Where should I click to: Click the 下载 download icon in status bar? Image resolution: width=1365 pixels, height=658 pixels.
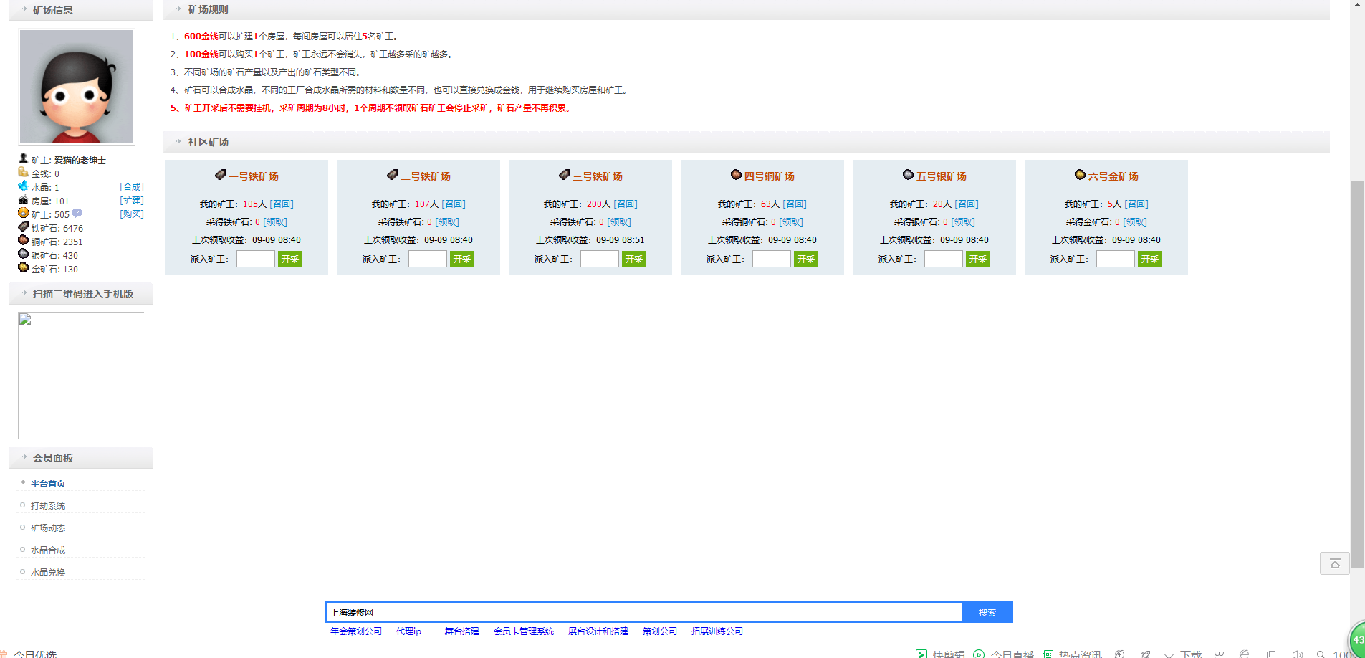(x=1169, y=654)
